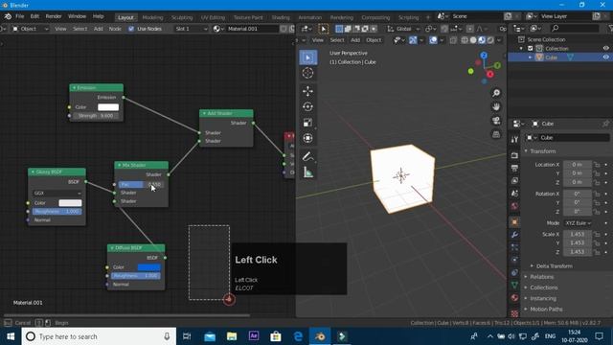
Task: Open the Slot 1 material slot dropdown
Action: [x=192, y=29]
